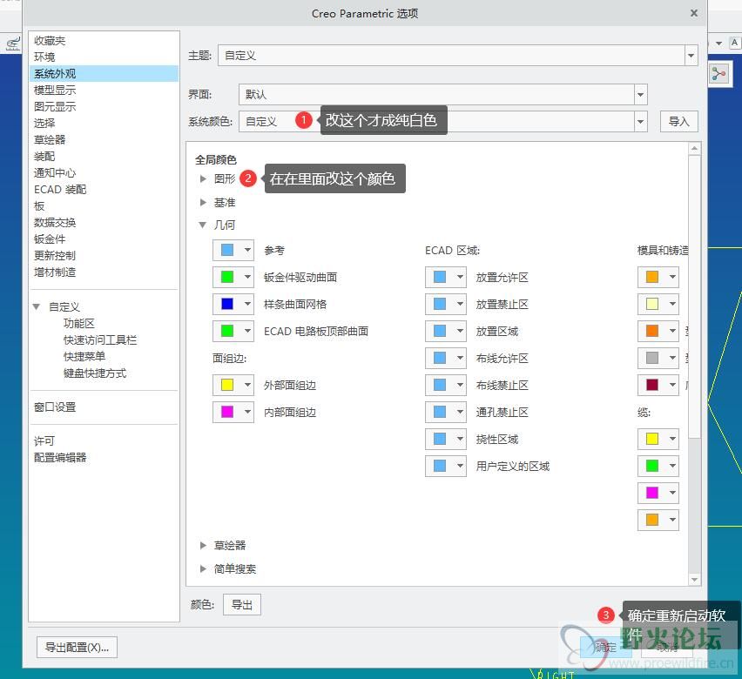742x679 pixels.
Task: Open the 主题 dropdown
Action: 691,56
